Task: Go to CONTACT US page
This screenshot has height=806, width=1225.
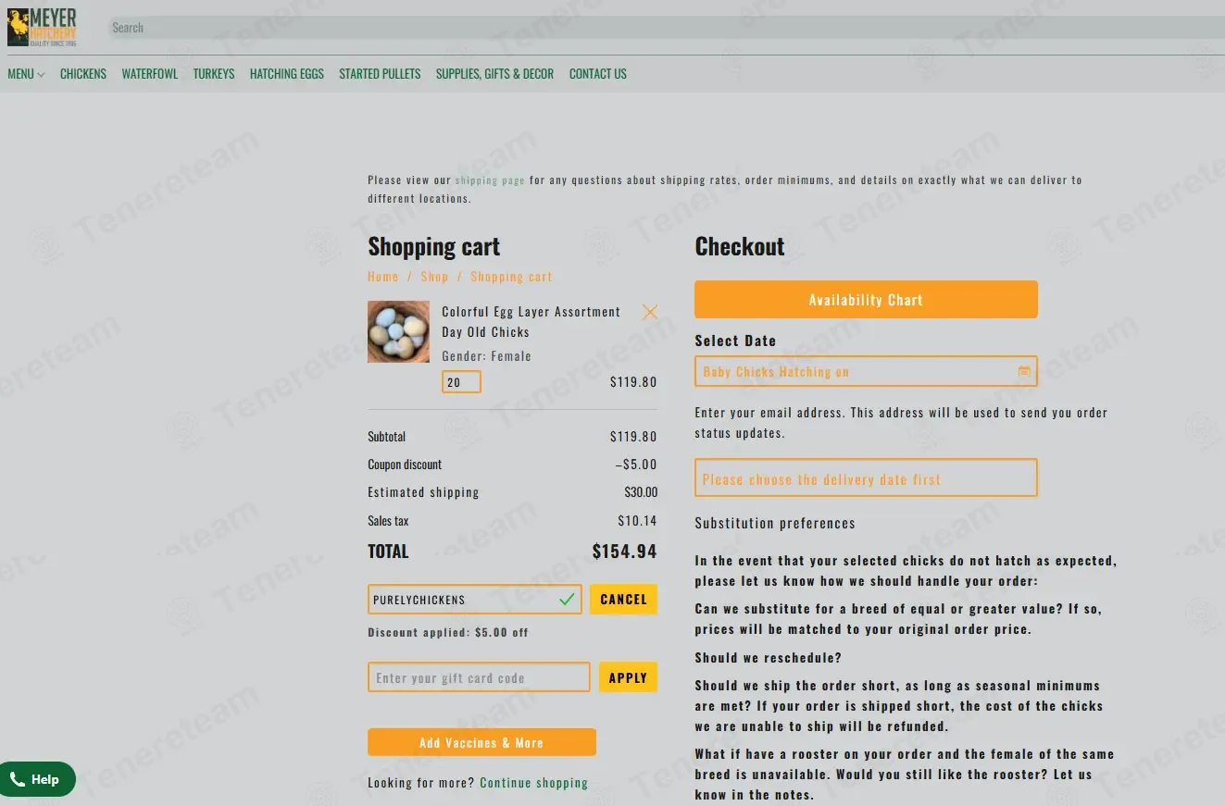Action: click(x=598, y=74)
